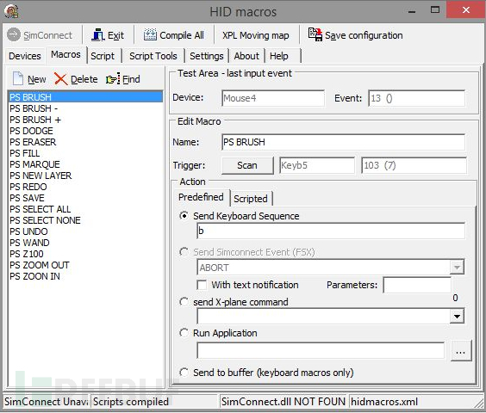The height and width of the screenshot is (413, 486).
Task: Select the send X-plane command radio button
Action: [184, 301]
